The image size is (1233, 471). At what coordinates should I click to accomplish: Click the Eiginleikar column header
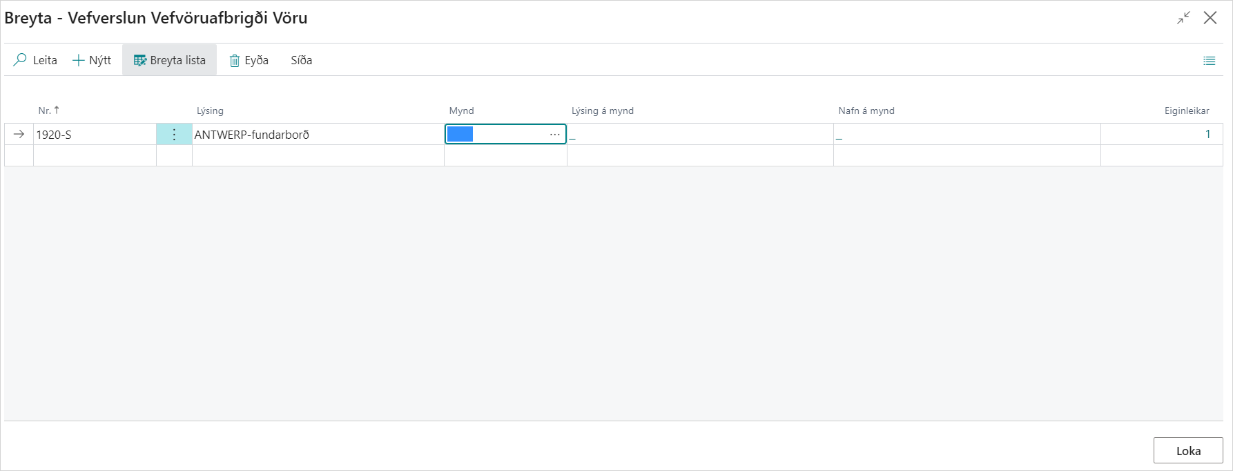(x=1186, y=110)
